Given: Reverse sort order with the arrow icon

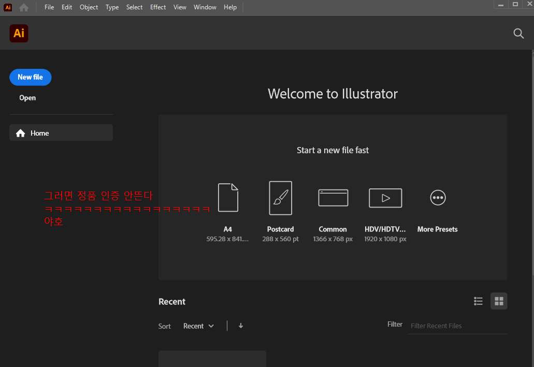Looking at the screenshot, I should (241, 326).
